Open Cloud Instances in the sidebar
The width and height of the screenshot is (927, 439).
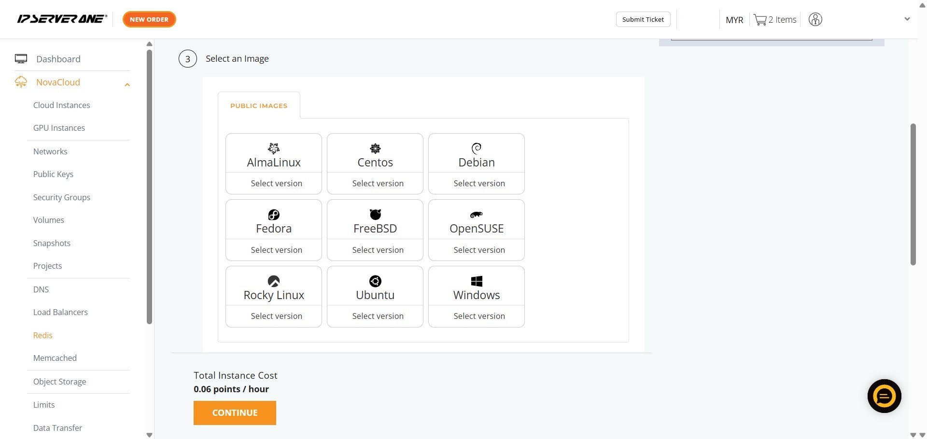click(61, 105)
